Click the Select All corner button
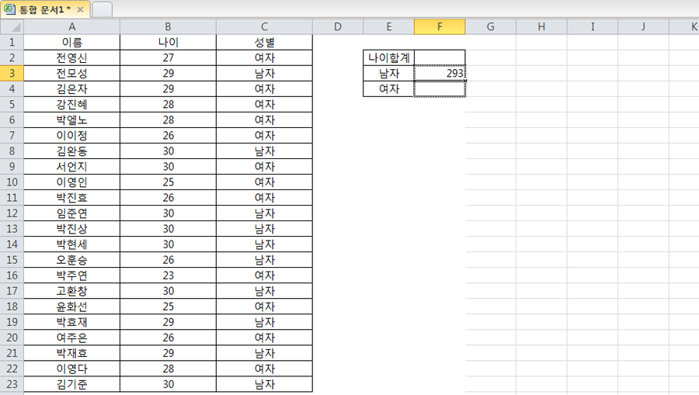 tap(12, 26)
